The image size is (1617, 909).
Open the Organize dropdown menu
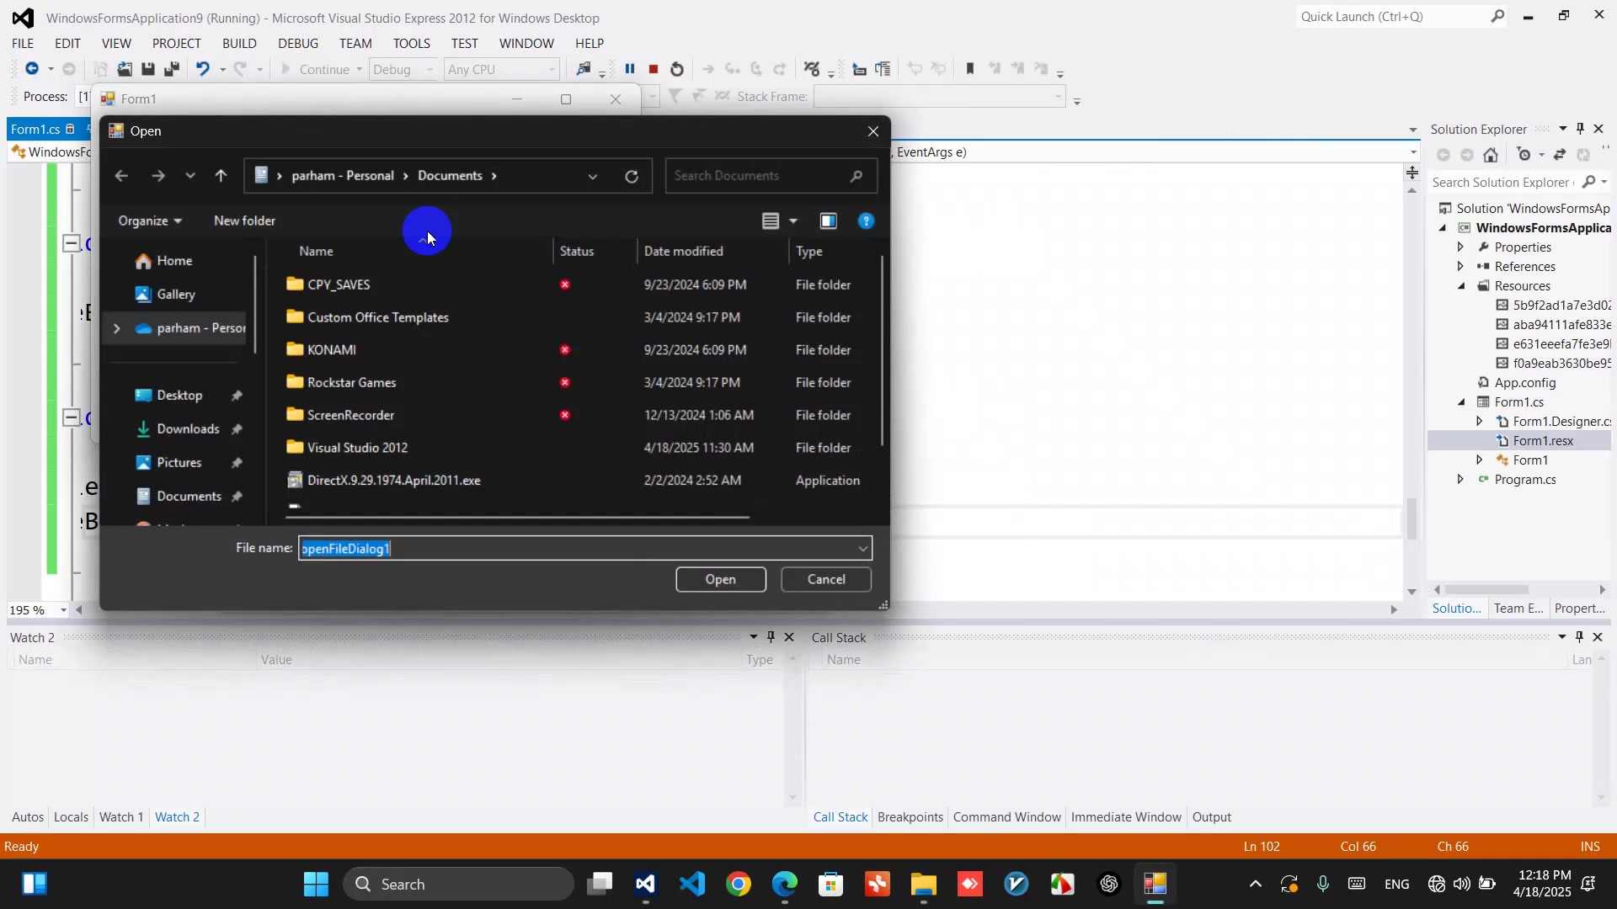coord(150,221)
